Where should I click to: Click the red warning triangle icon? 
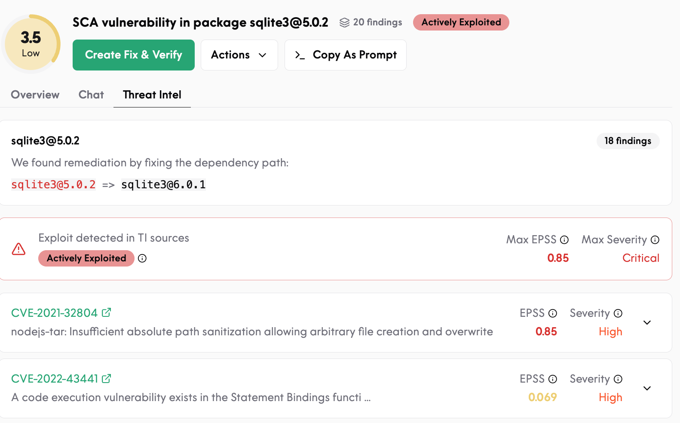[x=18, y=249]
